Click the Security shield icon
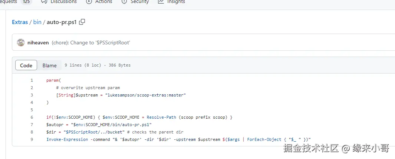The height and width of the screenshot is (159, 395). [124, 1]
